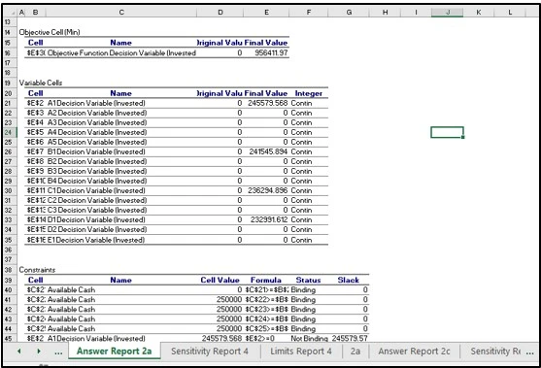The width and height of the screenshot is (541, 368).
Task: Select column F header
Action: [x=309, y=13]
